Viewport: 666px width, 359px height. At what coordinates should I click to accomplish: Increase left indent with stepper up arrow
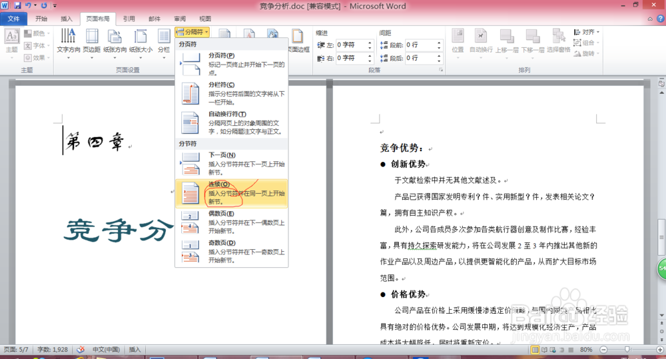coord(370,43)
